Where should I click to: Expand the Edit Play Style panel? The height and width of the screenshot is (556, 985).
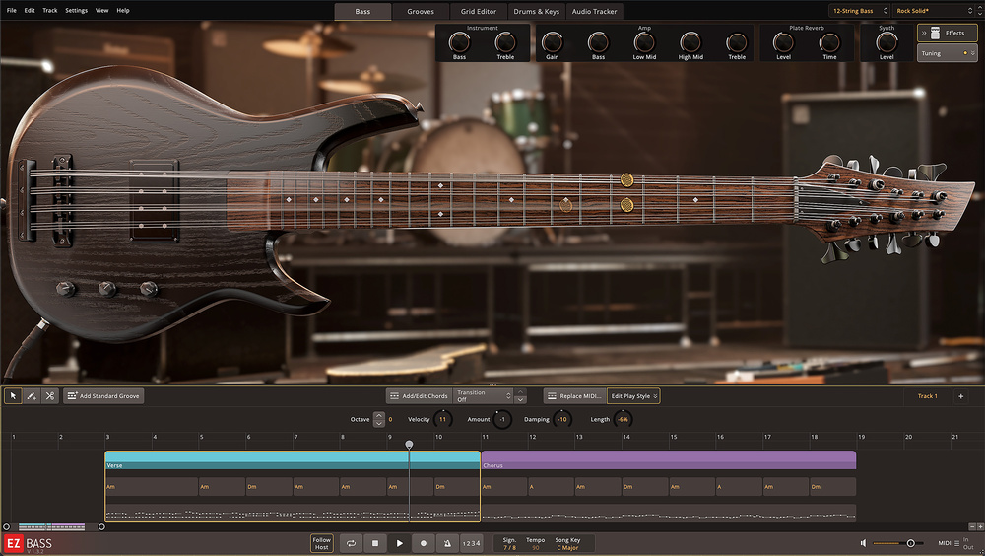[x=633, y=396]
